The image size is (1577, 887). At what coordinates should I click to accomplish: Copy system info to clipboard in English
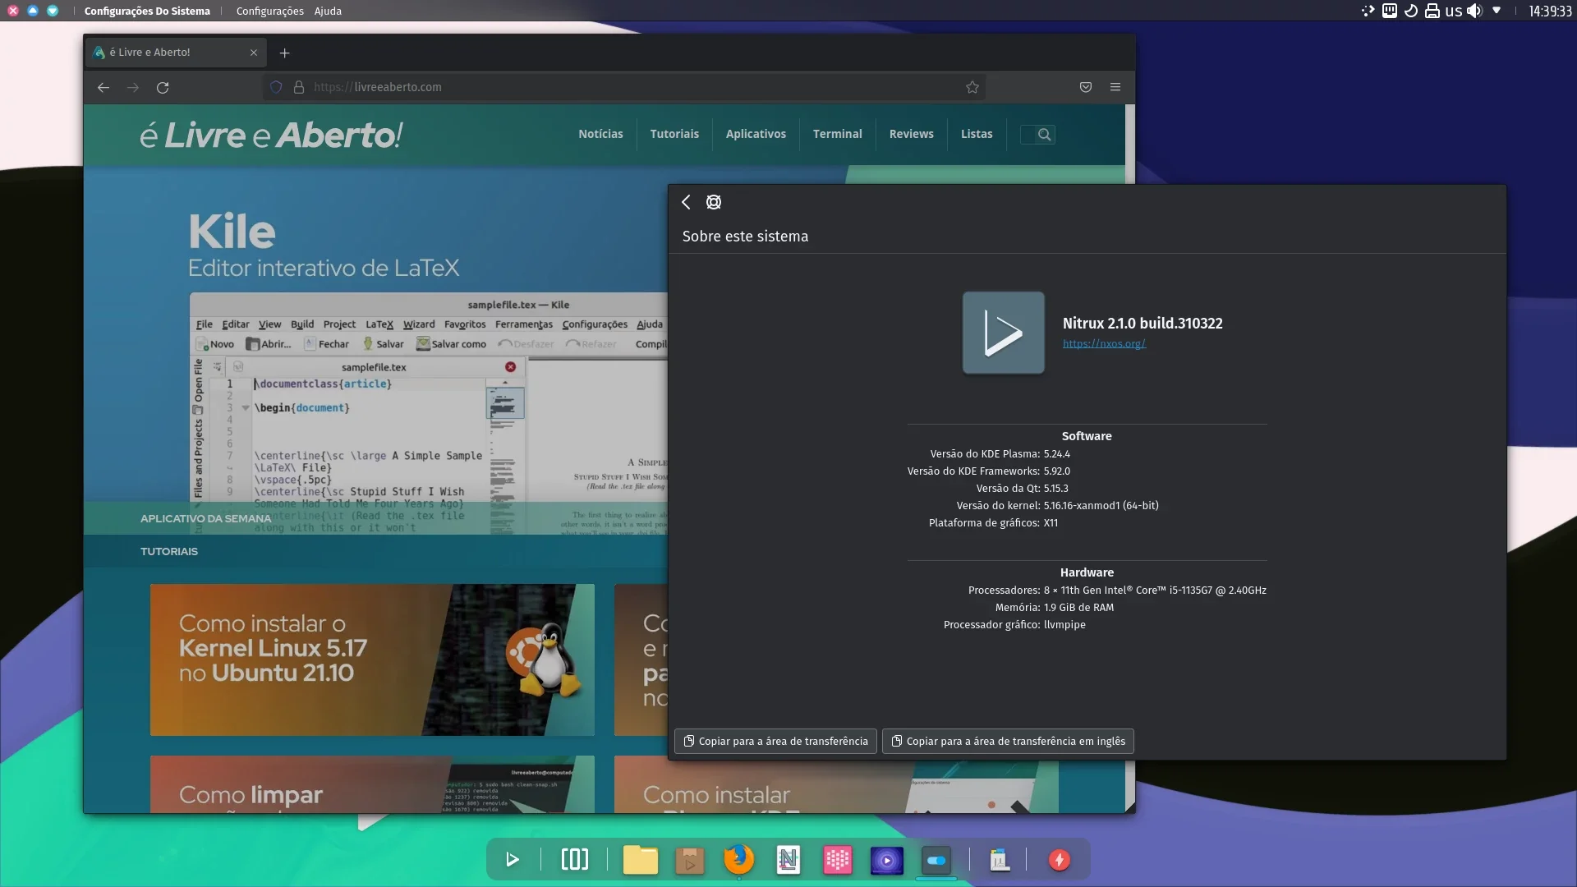(1008, 741)
